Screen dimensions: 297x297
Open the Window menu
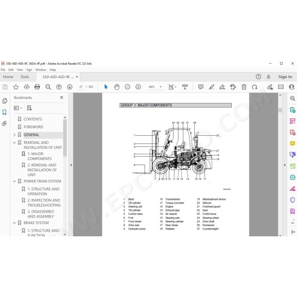point(41,70)
